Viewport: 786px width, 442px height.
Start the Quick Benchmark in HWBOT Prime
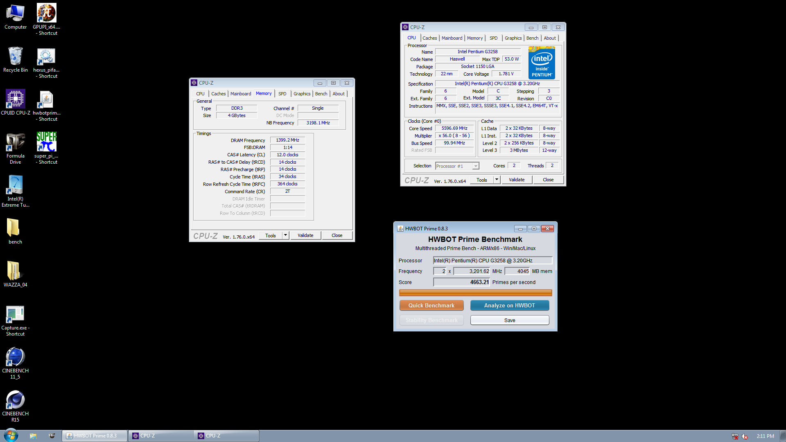coord(431,305)
